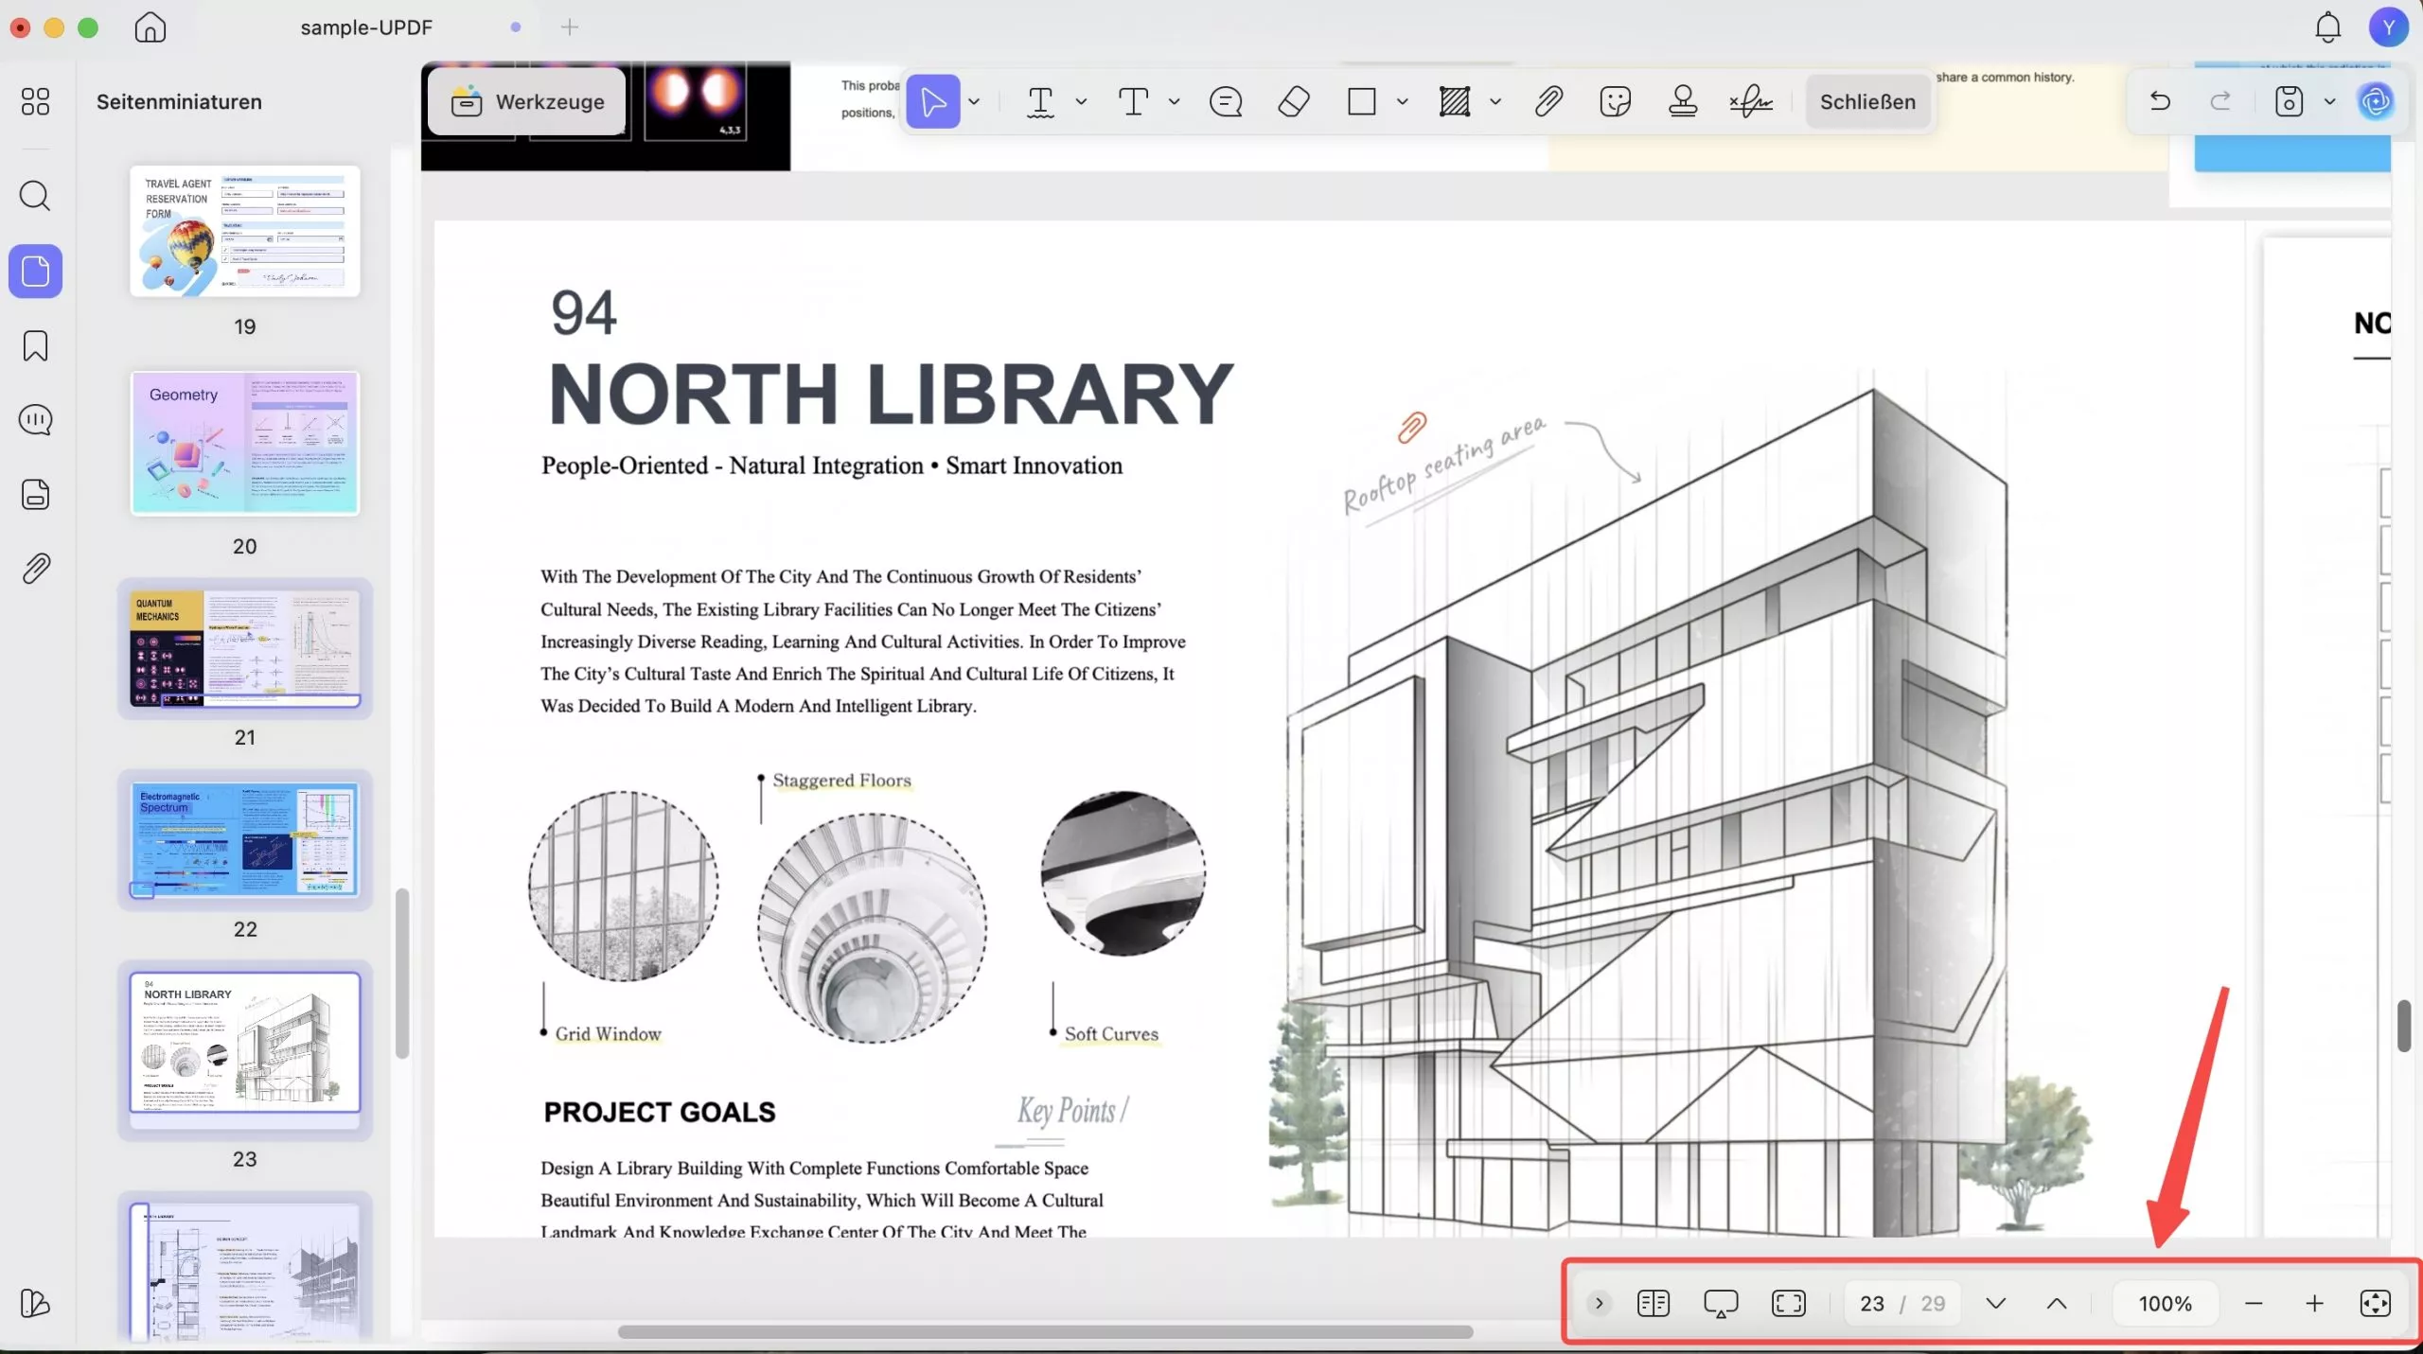Select the page thumbnails panel icon
The height and width of the screenshot is (1354, 2423).
pos(36,272)
